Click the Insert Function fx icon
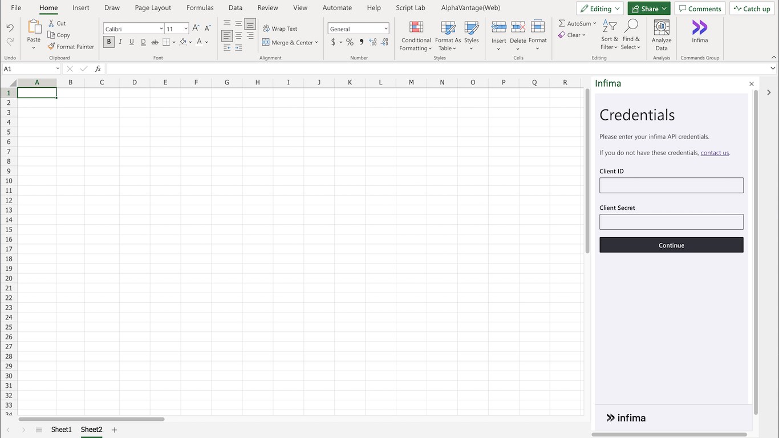 coord(98,68)
